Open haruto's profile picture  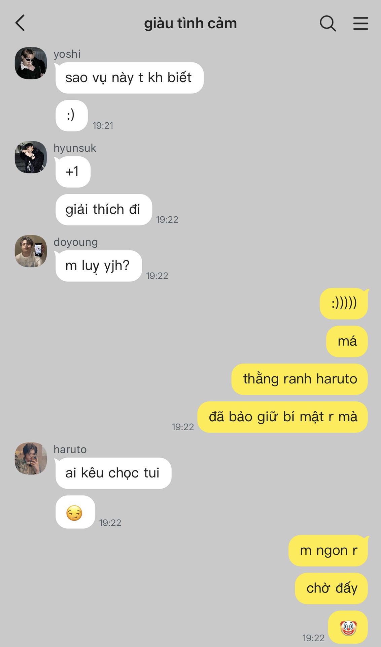point(31,458)
